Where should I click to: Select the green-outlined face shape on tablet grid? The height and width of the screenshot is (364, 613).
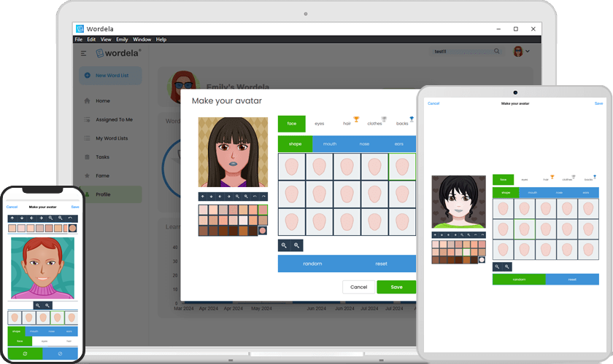(524, 229)
